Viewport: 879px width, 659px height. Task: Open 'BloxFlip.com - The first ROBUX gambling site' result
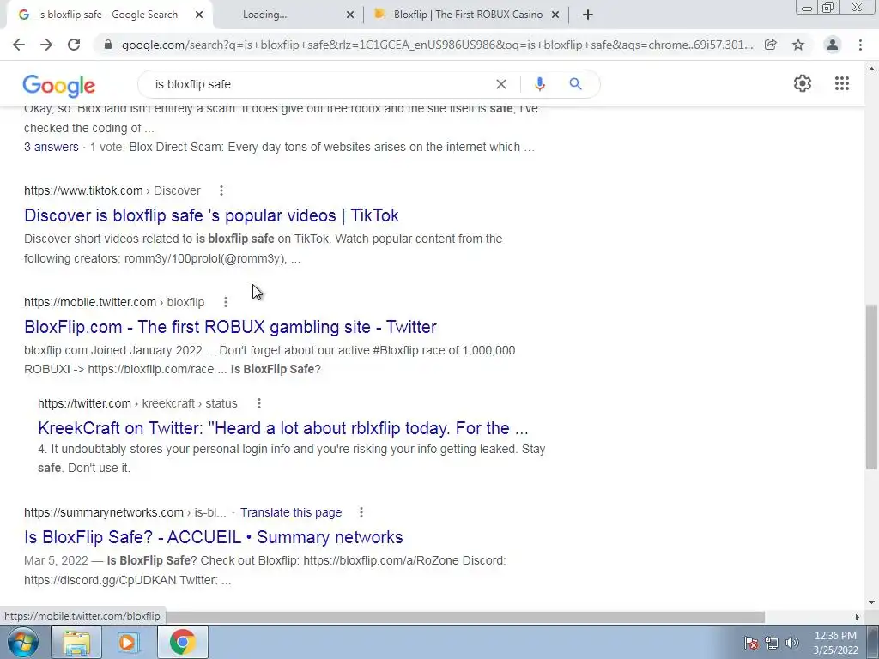(x=230, y=327)
